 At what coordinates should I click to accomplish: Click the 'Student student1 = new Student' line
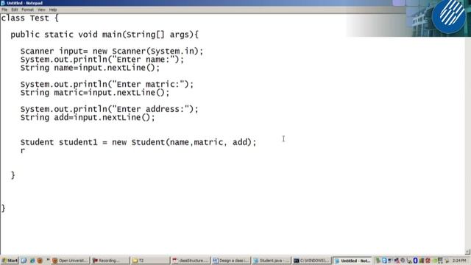tap(138, 142)
